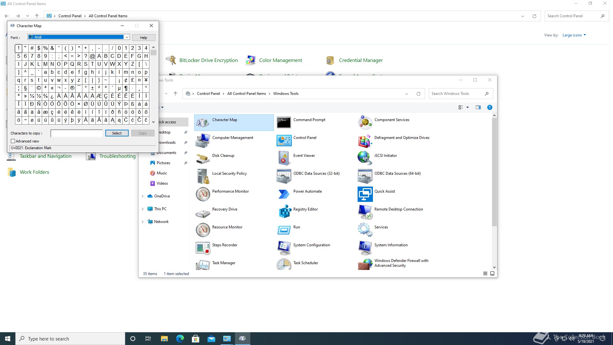Open Performance Monitor icon
613x345 pixels.
[x=203, y=194]
